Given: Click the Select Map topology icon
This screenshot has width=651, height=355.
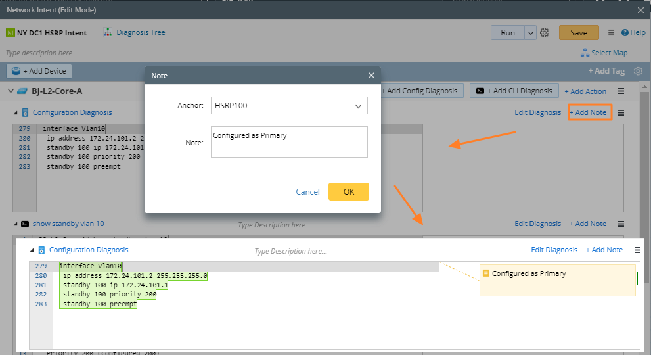Looking at the screenshot, I should pos(585,53).
